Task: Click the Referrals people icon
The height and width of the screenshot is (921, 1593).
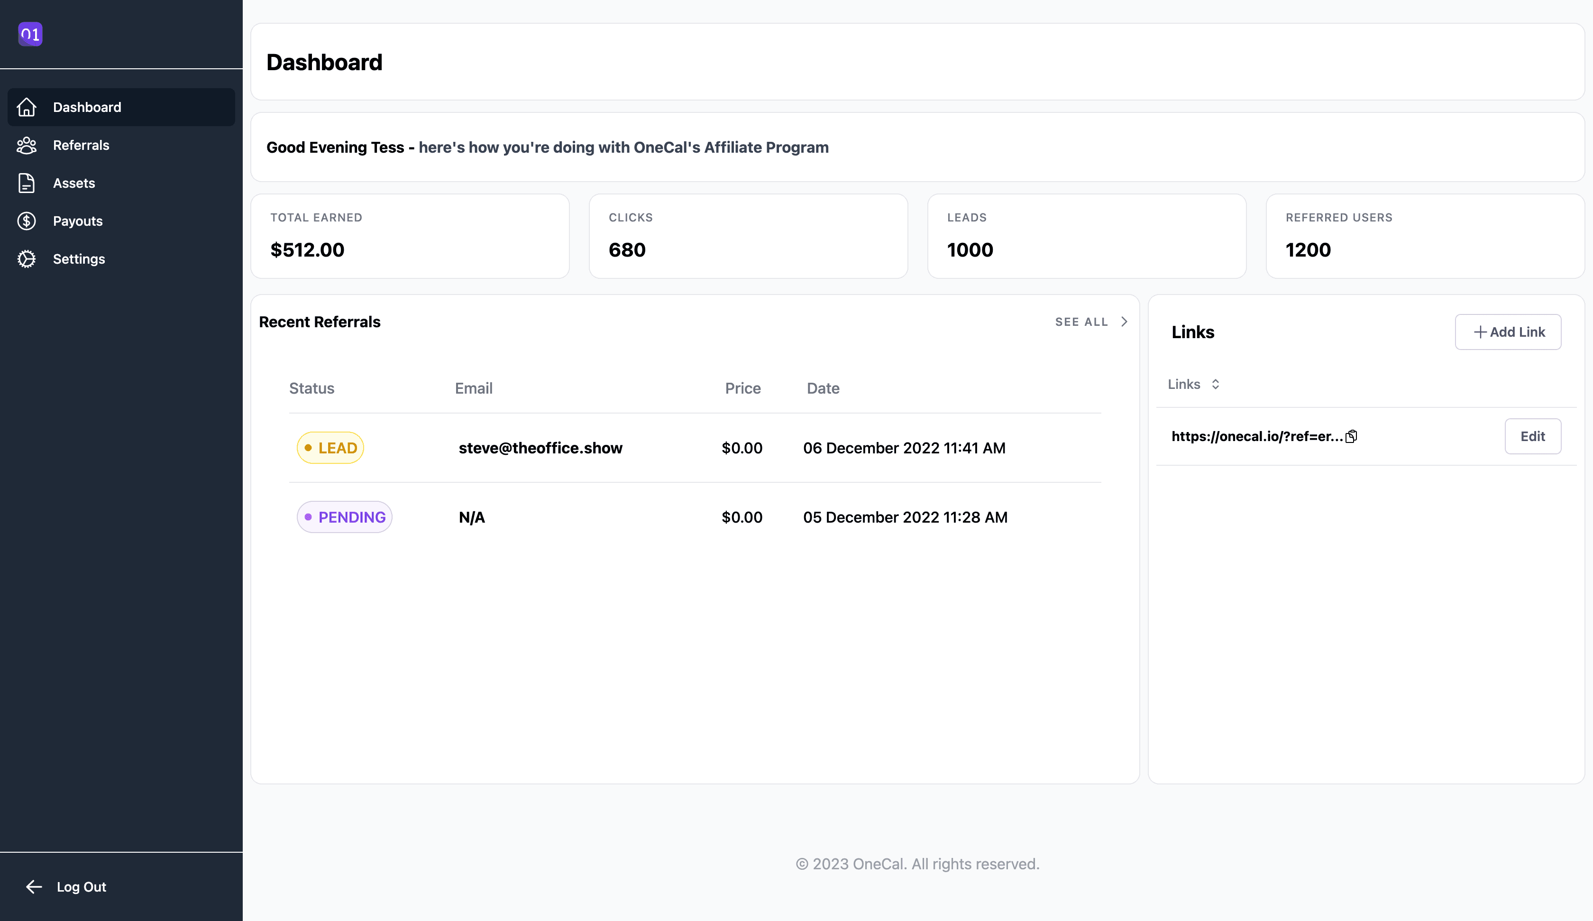Action: click(x=27, y=146)
